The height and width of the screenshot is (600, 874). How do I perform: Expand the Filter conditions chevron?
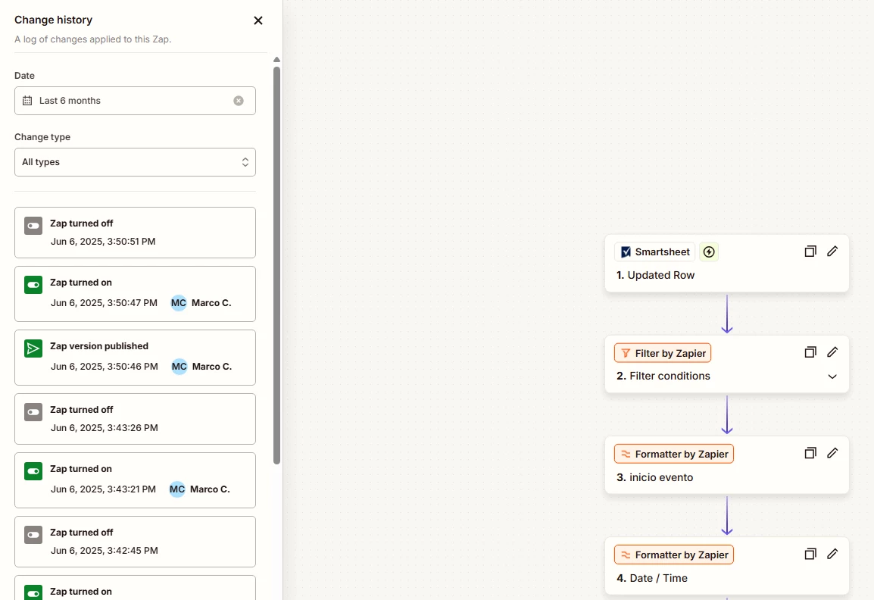click(832, 377)
